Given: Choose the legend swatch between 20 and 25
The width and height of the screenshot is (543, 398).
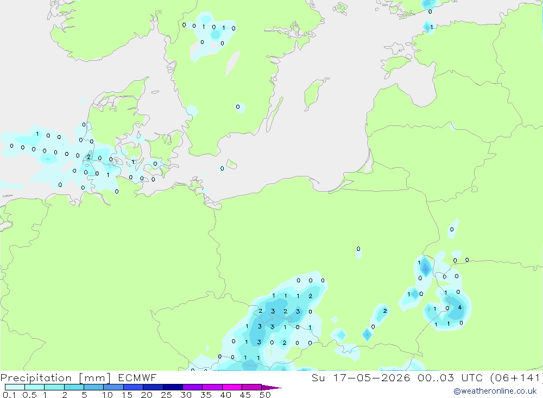Looking at the screenshot, I should [x=153, y=387].
